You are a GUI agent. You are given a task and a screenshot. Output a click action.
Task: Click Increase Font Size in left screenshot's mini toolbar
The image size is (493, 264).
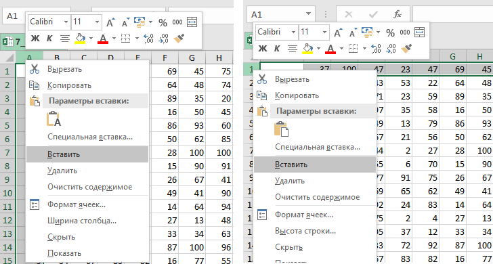point(110,22)
